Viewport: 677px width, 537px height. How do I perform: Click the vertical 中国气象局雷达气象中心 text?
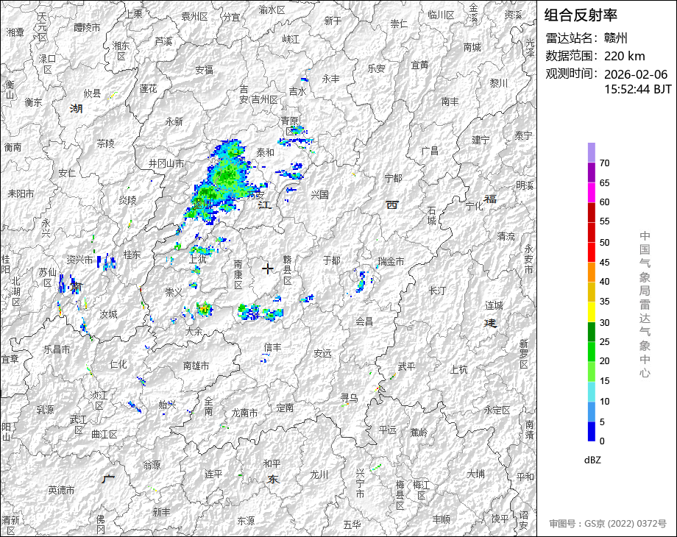645,305
